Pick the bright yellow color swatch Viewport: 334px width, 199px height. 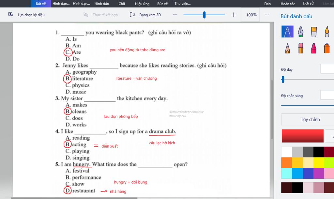tap(319, 163)
